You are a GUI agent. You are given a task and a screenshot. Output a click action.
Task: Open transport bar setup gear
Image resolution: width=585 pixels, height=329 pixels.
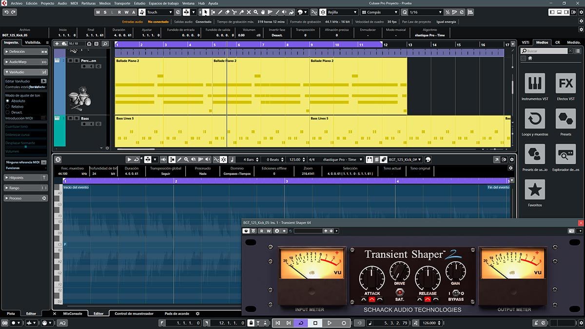[580, 323]
